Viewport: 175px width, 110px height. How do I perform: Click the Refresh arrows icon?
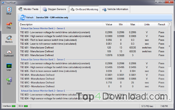click(23, 17)
